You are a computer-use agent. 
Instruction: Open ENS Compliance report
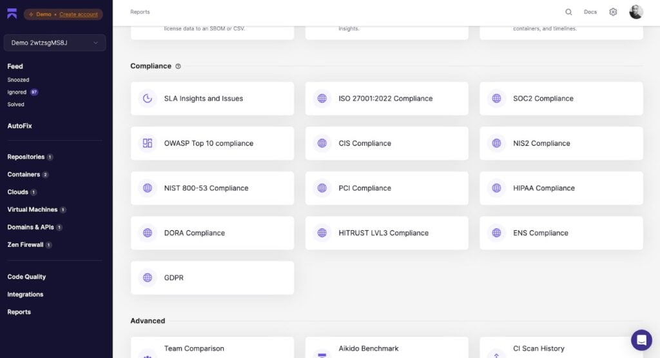click(x=561, y=233)
